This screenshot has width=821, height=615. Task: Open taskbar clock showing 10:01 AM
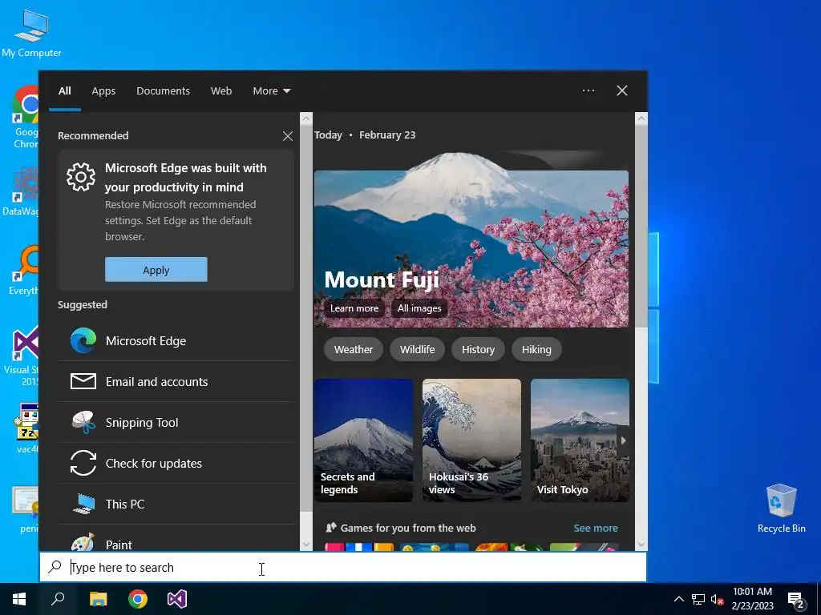752,599
